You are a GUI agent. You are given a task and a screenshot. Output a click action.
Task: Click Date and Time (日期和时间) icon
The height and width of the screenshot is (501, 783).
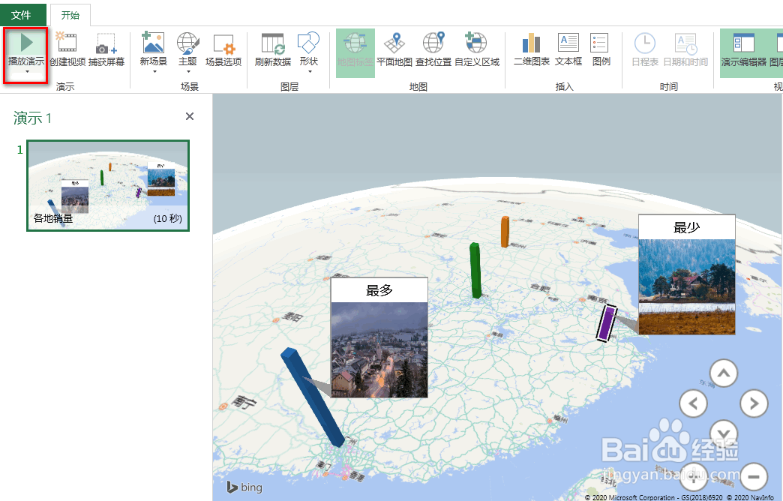point(685,43)
